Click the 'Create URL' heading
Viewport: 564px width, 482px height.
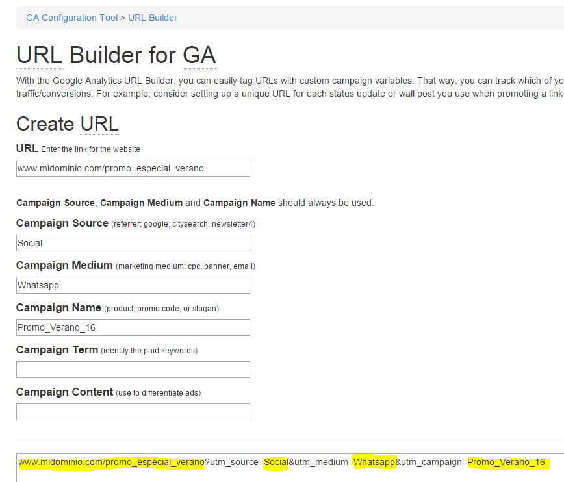click(68, 124)
